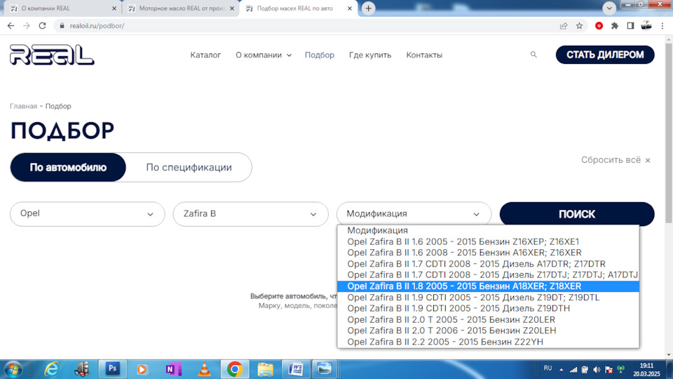Image resolution: width=673 pixels, height=379 pixels.
Task: Expand the О компании menu
Action: (264, 55)
